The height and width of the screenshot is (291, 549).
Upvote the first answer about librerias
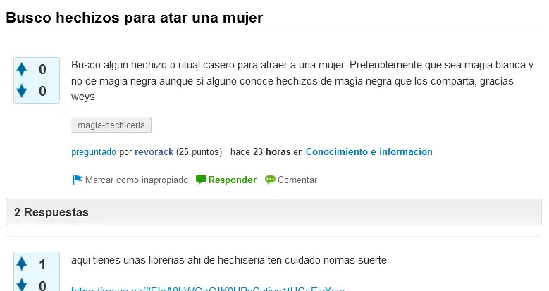[22, 264]
